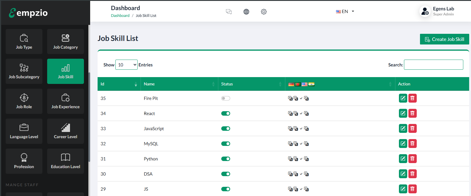Focus the Search input field
471x196 pixels.
coord(433,65)
